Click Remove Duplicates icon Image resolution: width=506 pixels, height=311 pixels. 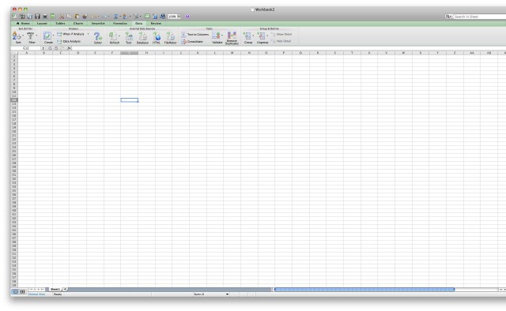tap(232, 36)
